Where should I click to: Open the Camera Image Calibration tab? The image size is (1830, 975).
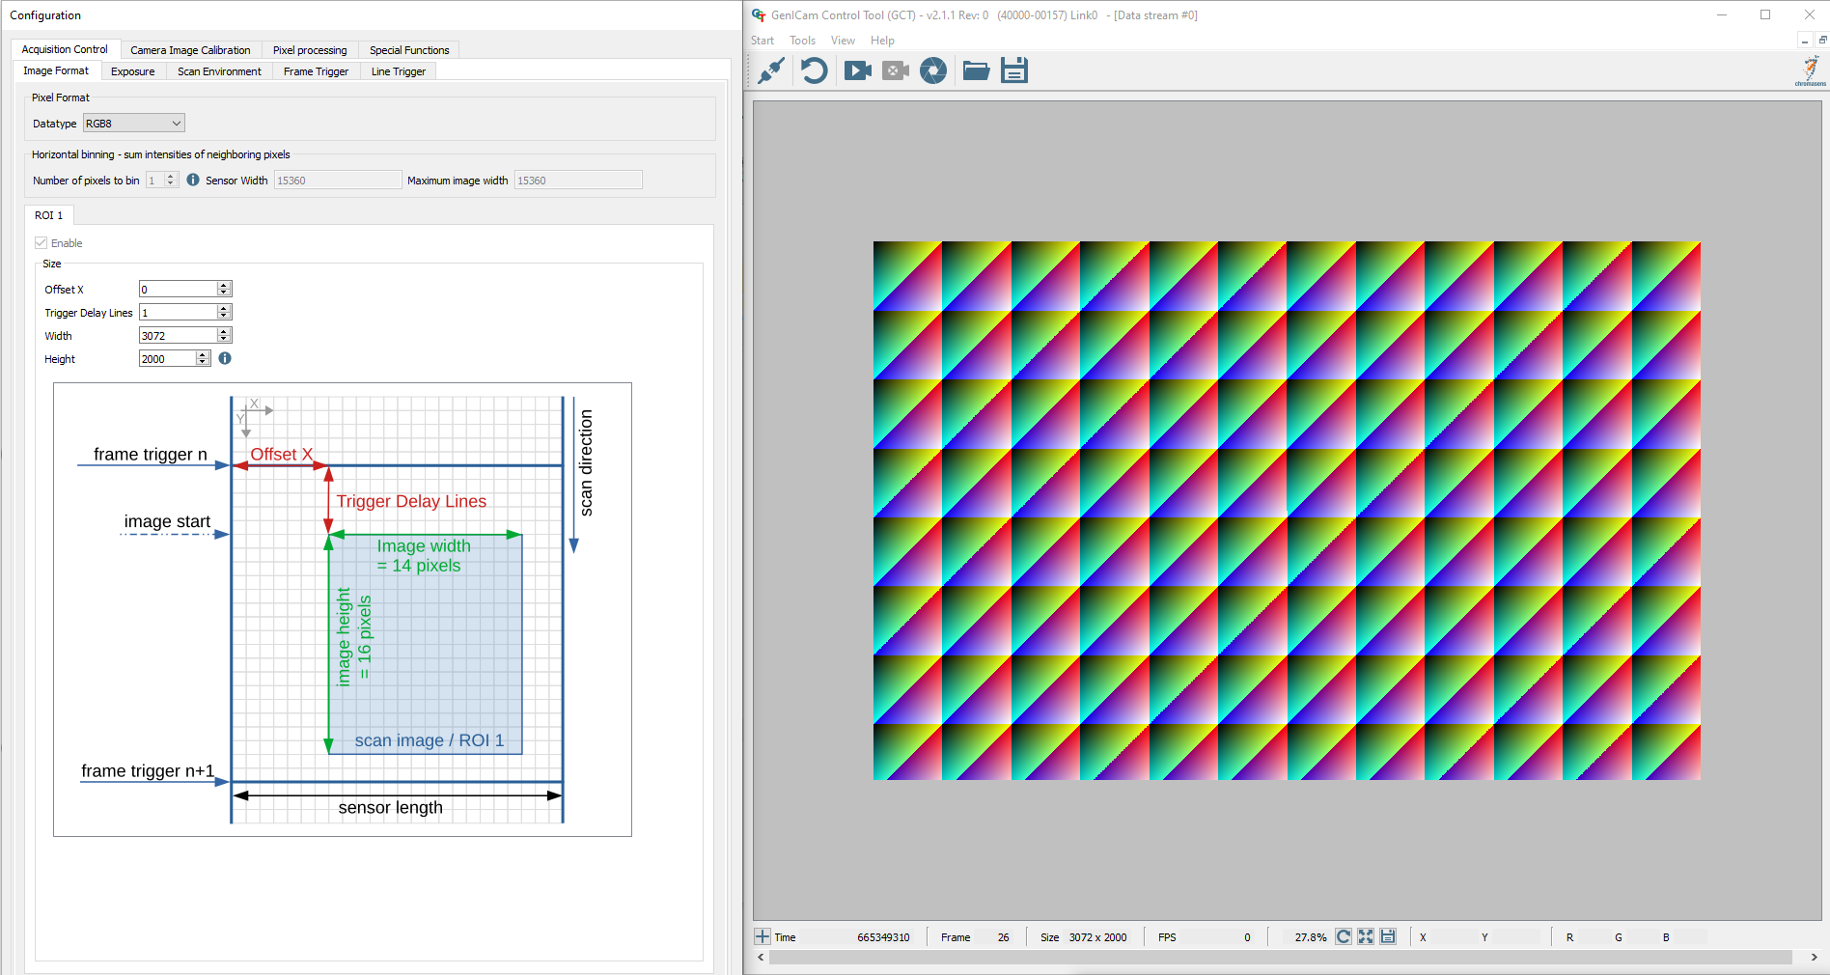point(190,50)
